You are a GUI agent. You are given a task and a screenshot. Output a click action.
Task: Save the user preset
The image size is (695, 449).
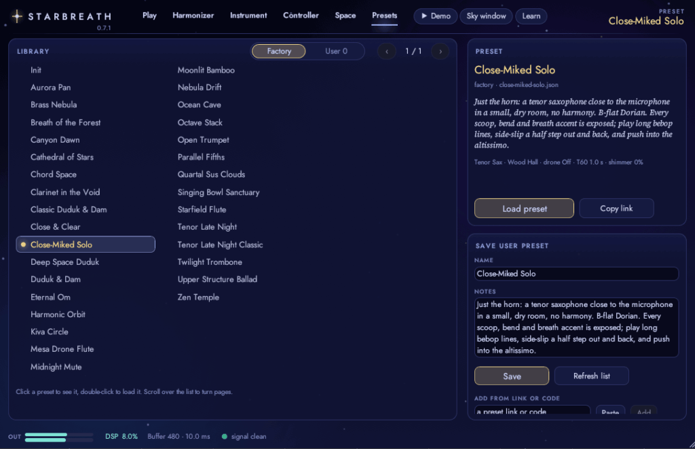click(x=512, y=376)
